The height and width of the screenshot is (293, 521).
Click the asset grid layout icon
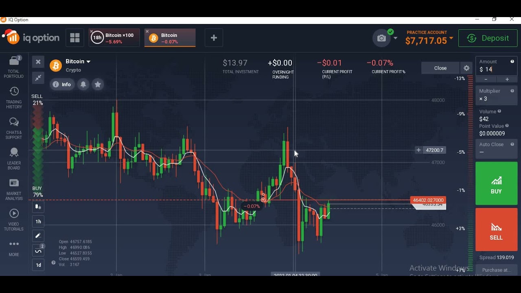pyautogui.click(x=75, y=38)
